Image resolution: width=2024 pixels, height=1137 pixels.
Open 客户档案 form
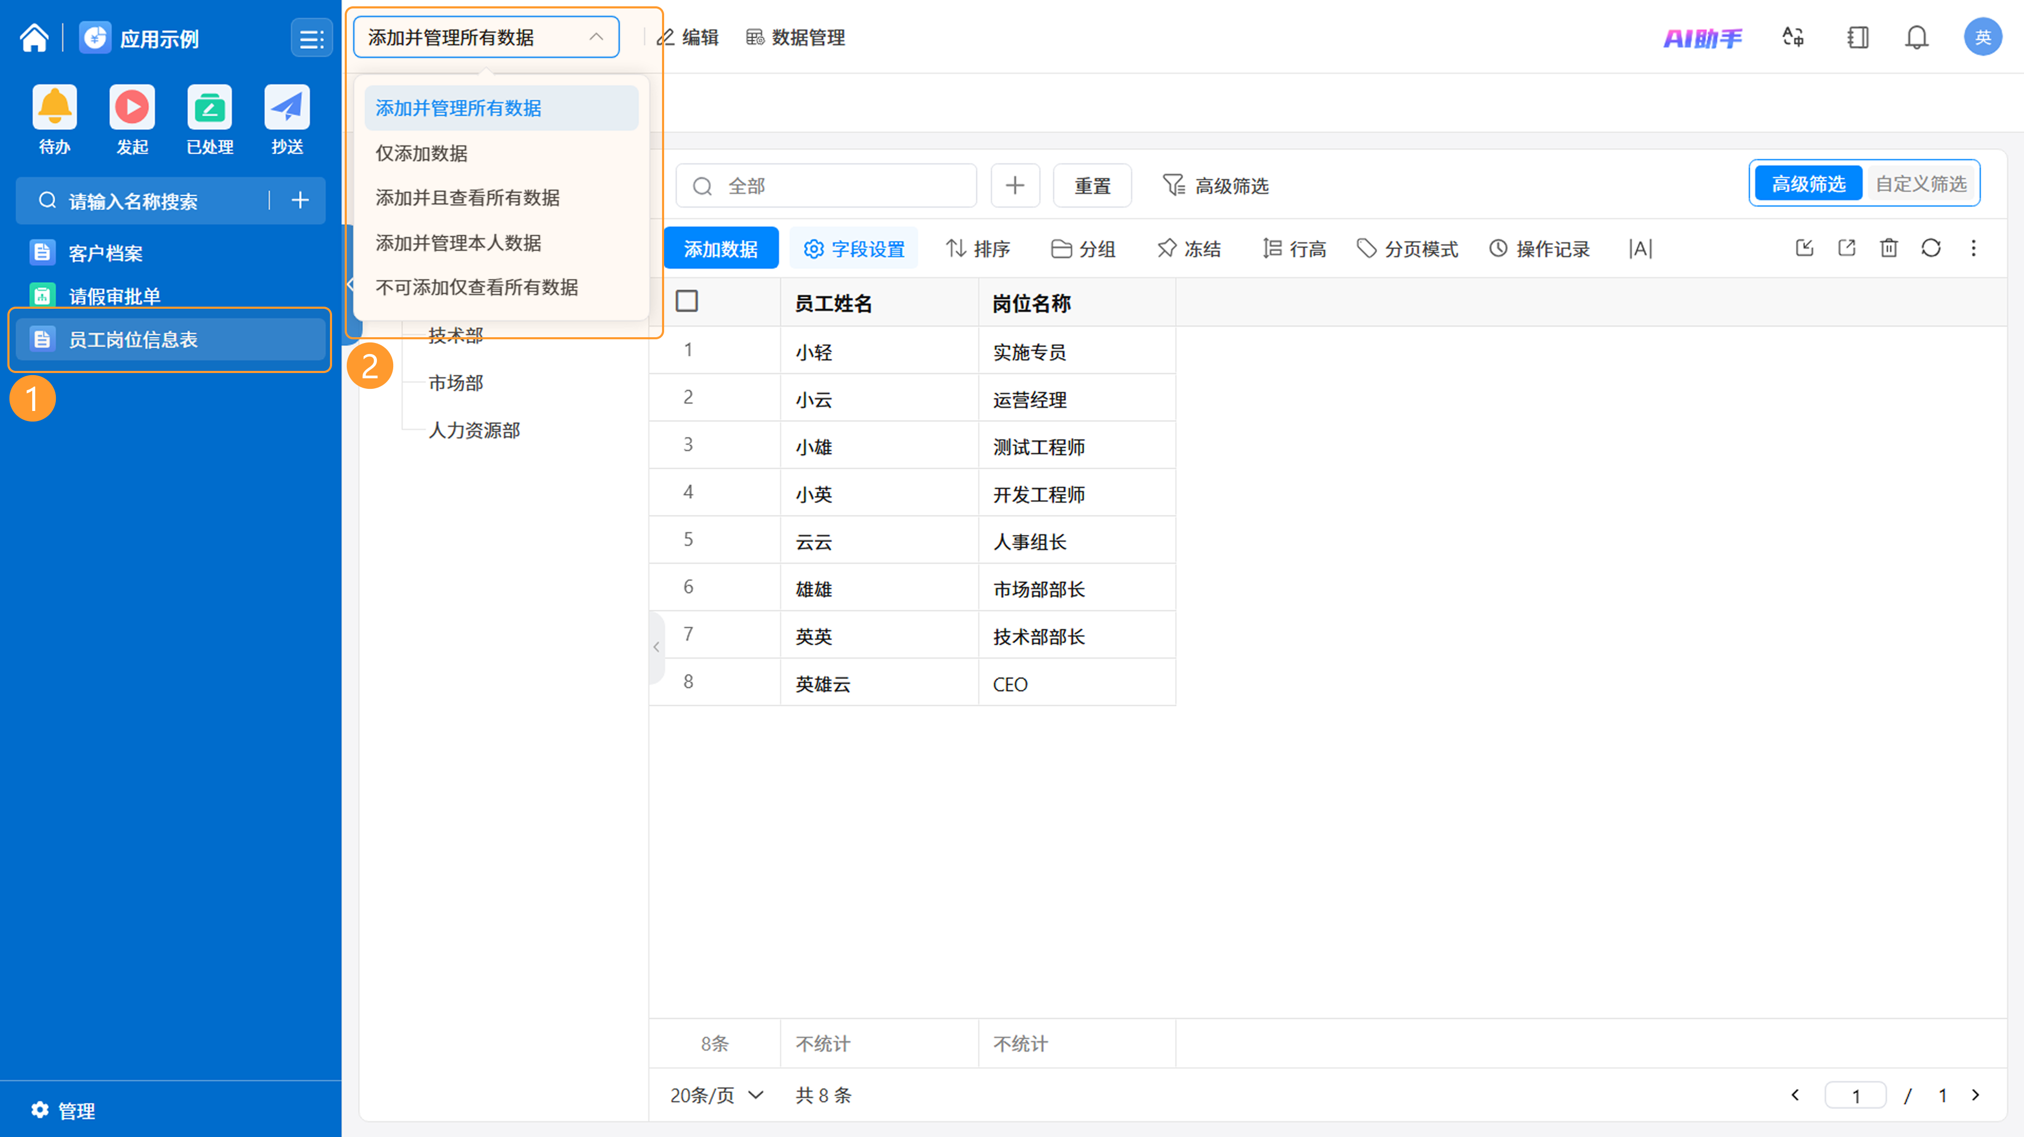click(x=170, y=253)
